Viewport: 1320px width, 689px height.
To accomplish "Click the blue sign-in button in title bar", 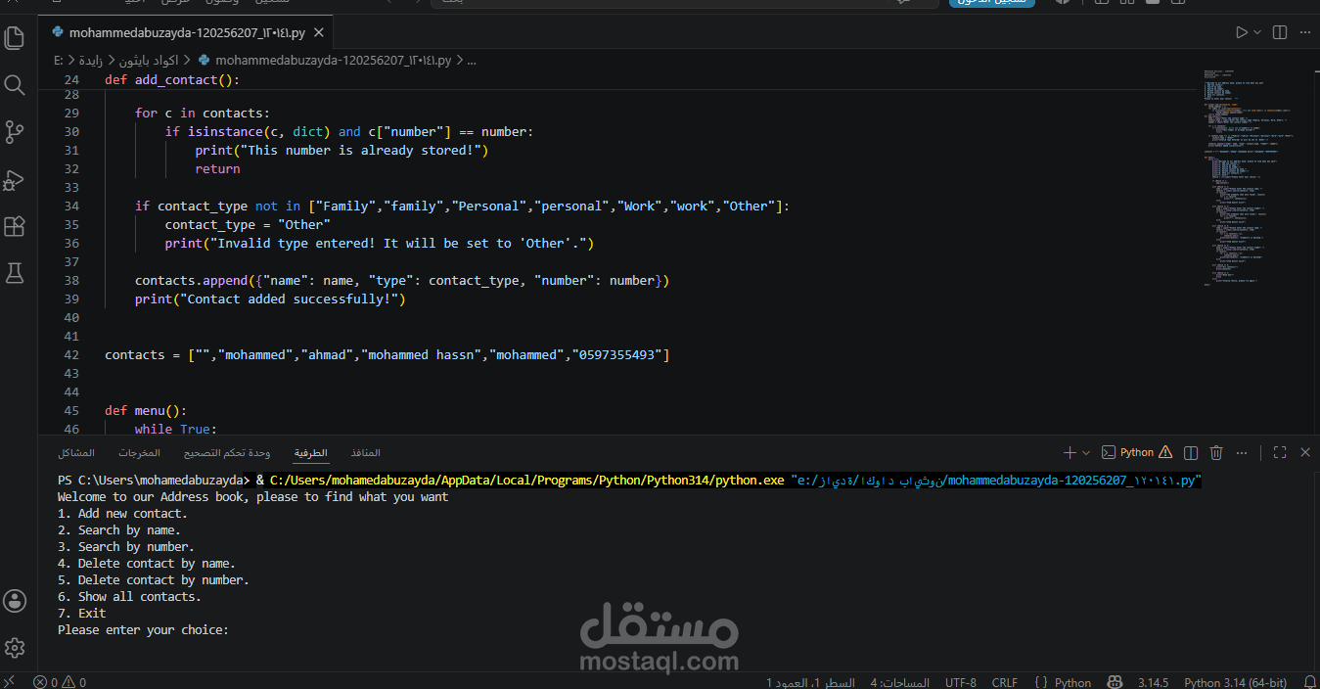I will click(x=993, y=3).
